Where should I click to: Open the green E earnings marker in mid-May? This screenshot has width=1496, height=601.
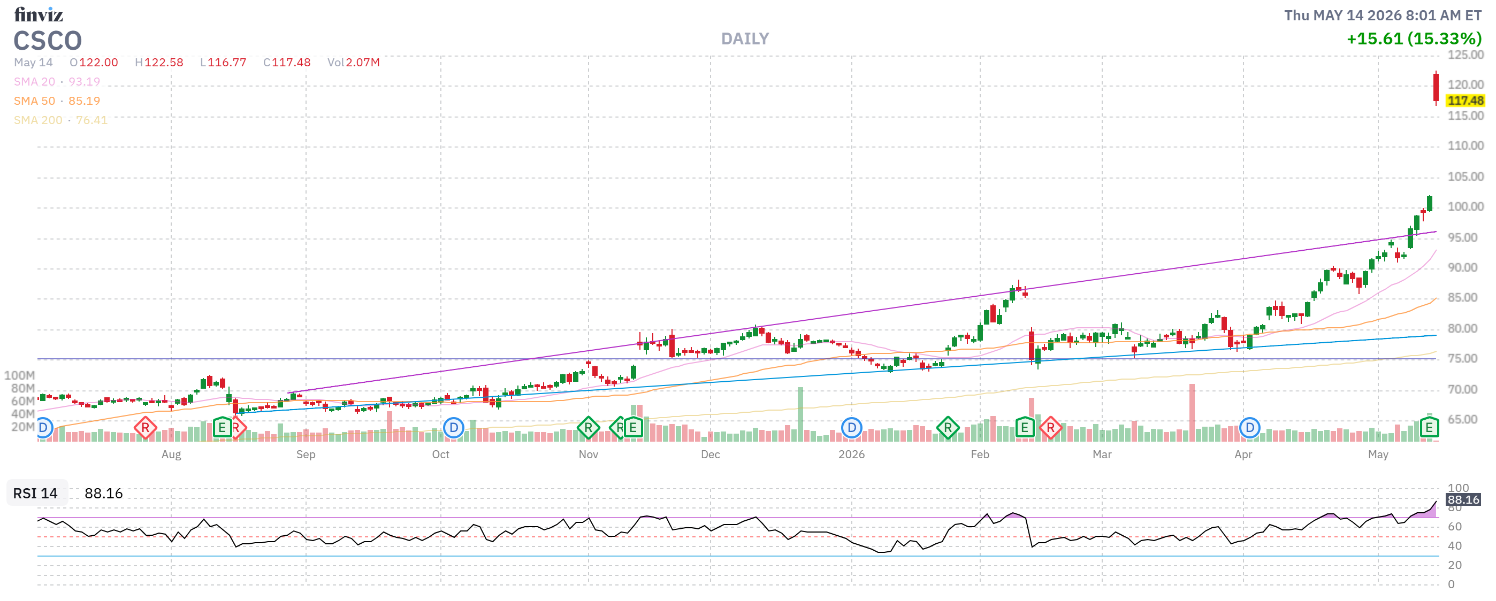(1429, 428)
